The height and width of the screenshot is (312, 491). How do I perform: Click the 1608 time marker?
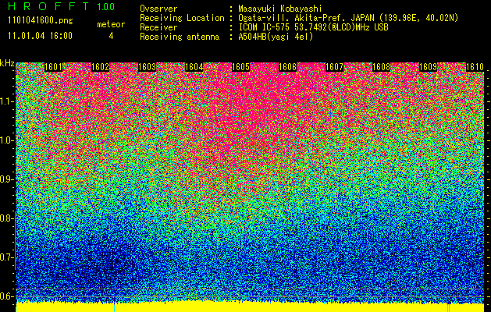click(381, 67)
